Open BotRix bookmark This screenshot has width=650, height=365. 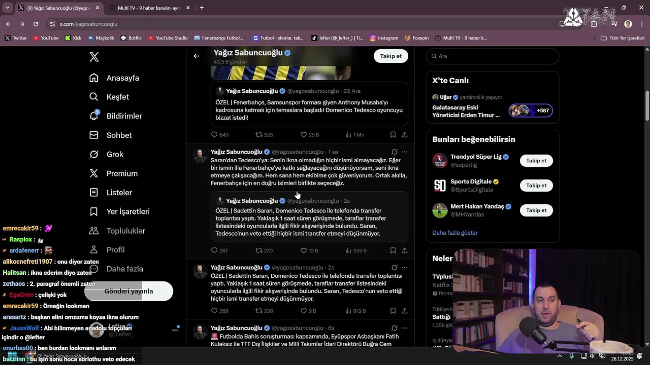point(131,38)
